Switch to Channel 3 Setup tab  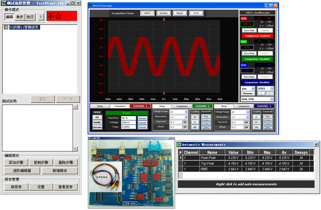point(224,106)
